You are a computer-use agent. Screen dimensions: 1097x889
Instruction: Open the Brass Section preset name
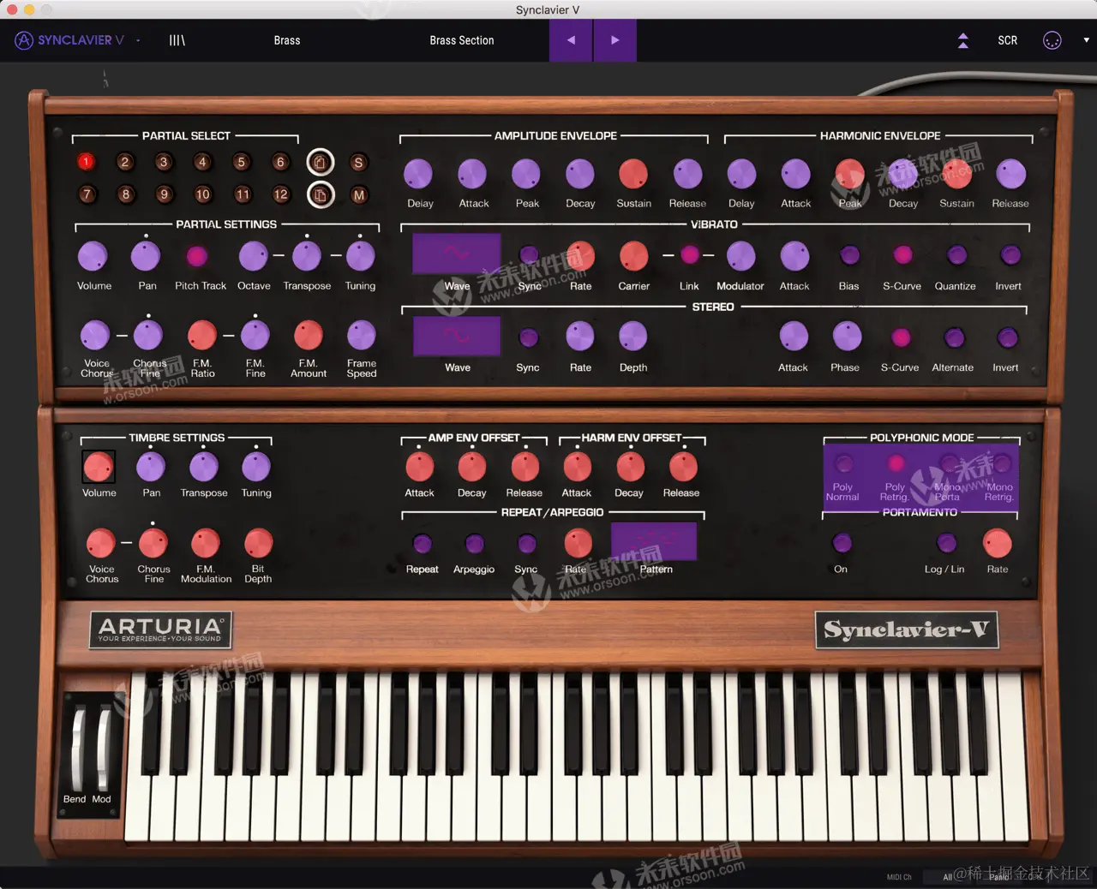462,40
